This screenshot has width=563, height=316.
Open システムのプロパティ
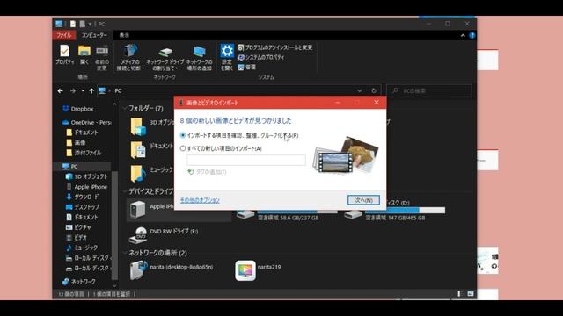pyautogui.click(x=261, y=57)
